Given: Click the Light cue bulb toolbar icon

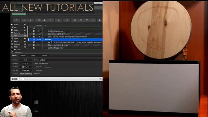Looking at the screenshot, I should (58, 20).
